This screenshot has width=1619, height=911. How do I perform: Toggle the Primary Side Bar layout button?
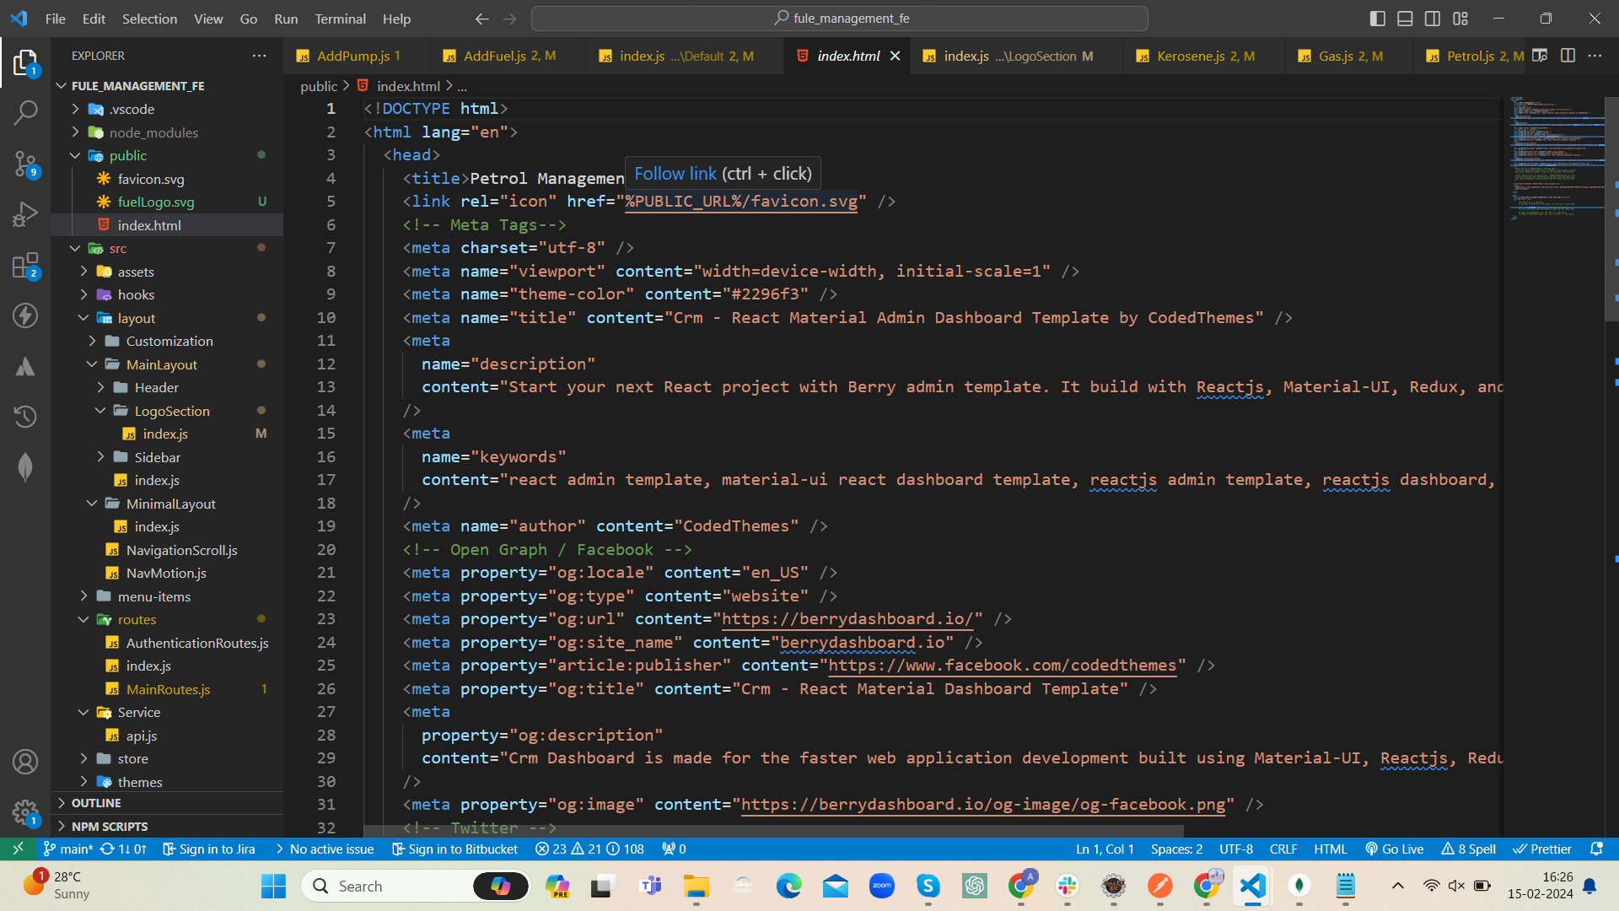(1377, 19)
